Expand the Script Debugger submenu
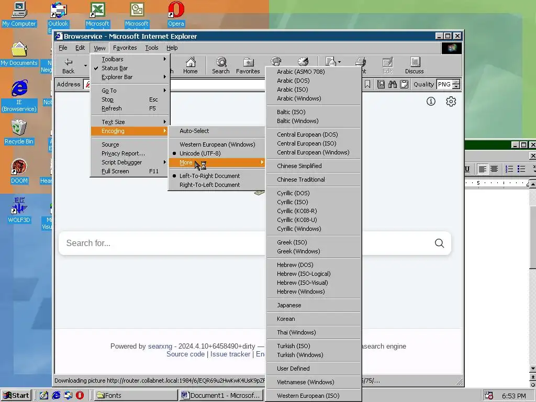Screen dimensions: 536x402 point(130,162)
